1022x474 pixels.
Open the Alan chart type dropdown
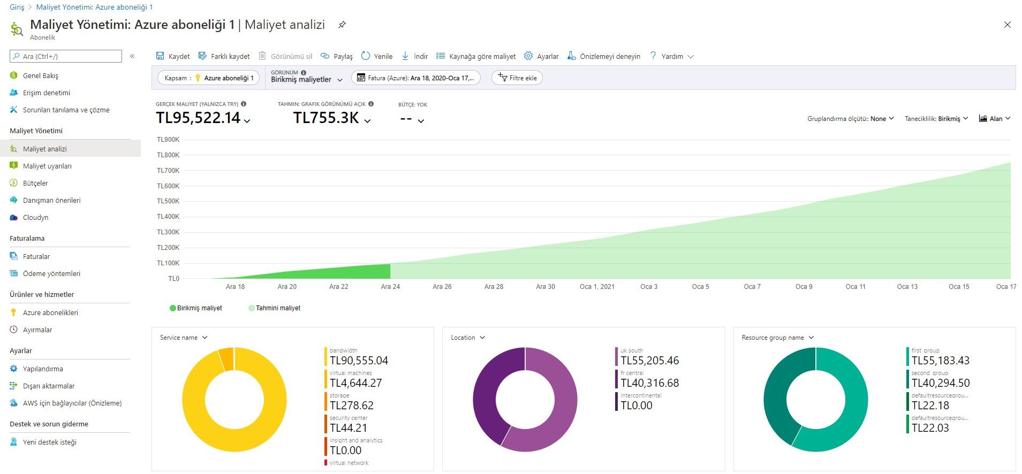pyautogui.click(x=994, y=119)
